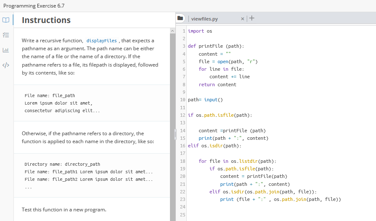Add a new file tab with plus icon
Viewport: 376px width, 221px height.
tap(251, 18)
